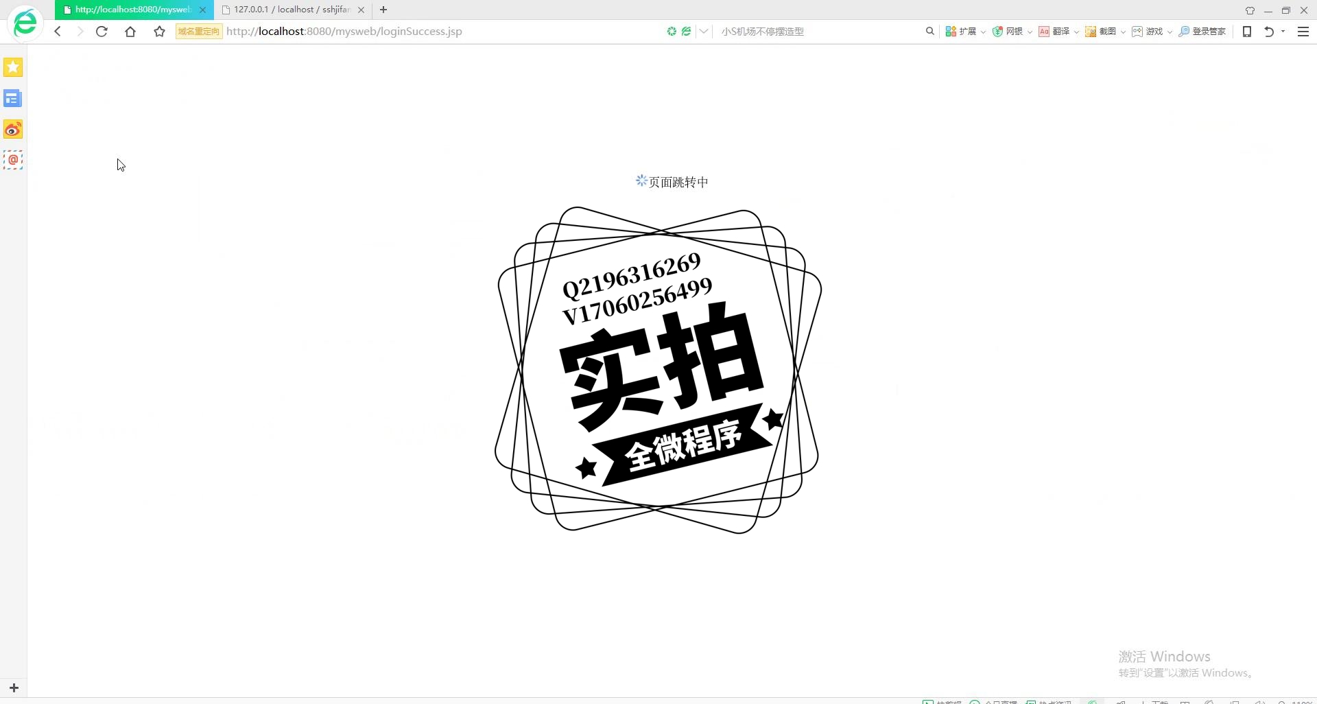1317x704 pixels.
Task: Click the green circular refresh-mode icon
Action: click(672, 32)
